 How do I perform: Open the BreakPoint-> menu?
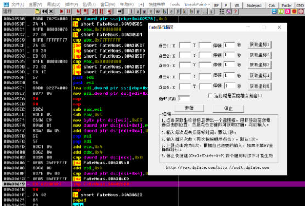click(x=197, y=4)
